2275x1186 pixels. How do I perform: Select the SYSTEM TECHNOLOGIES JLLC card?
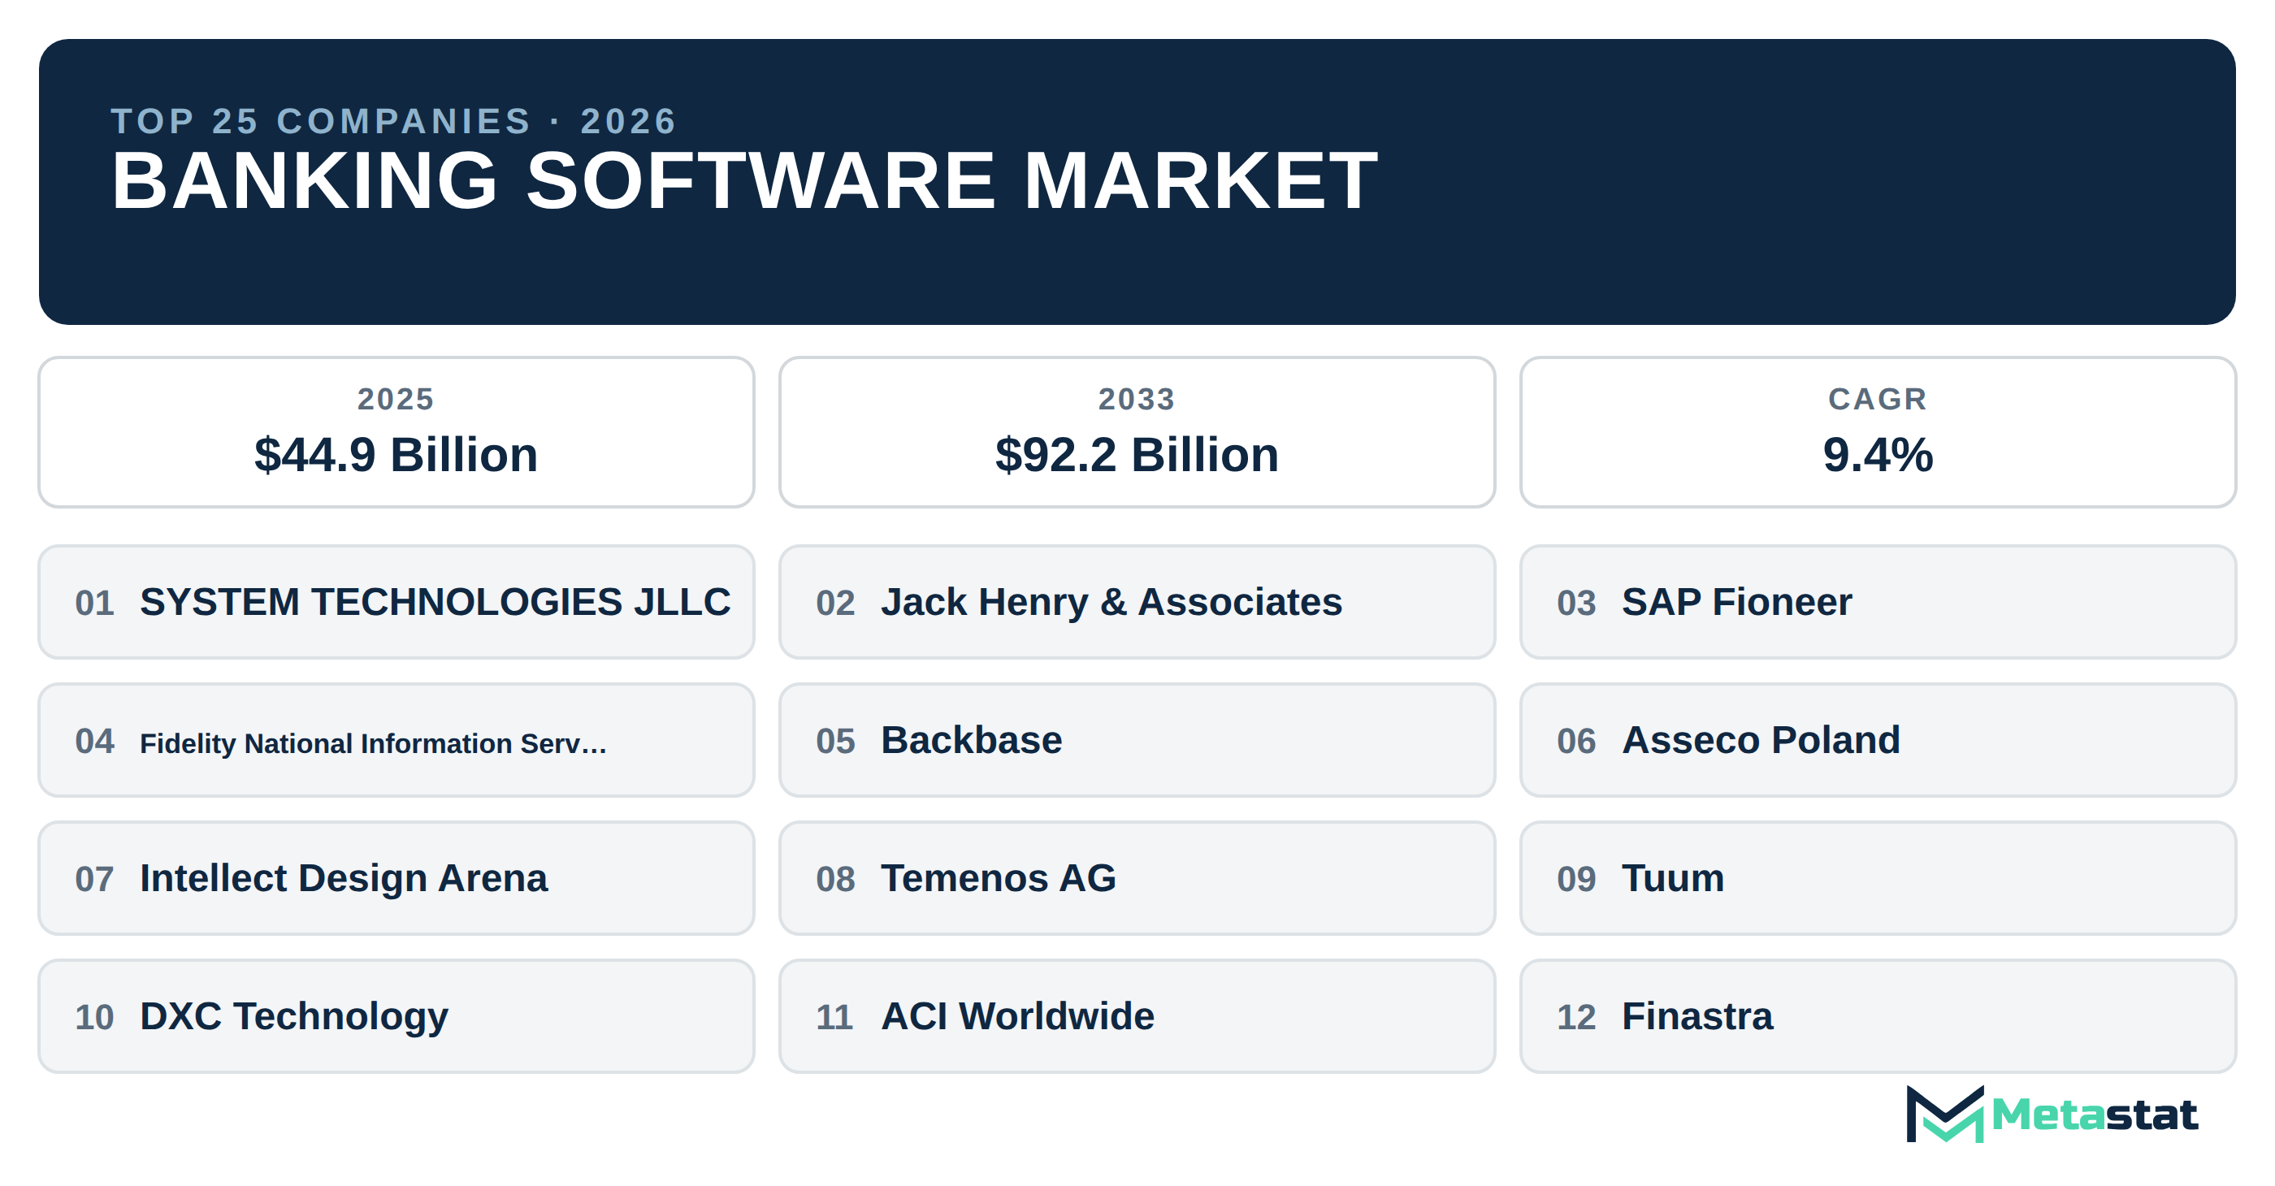coord(396,602)
